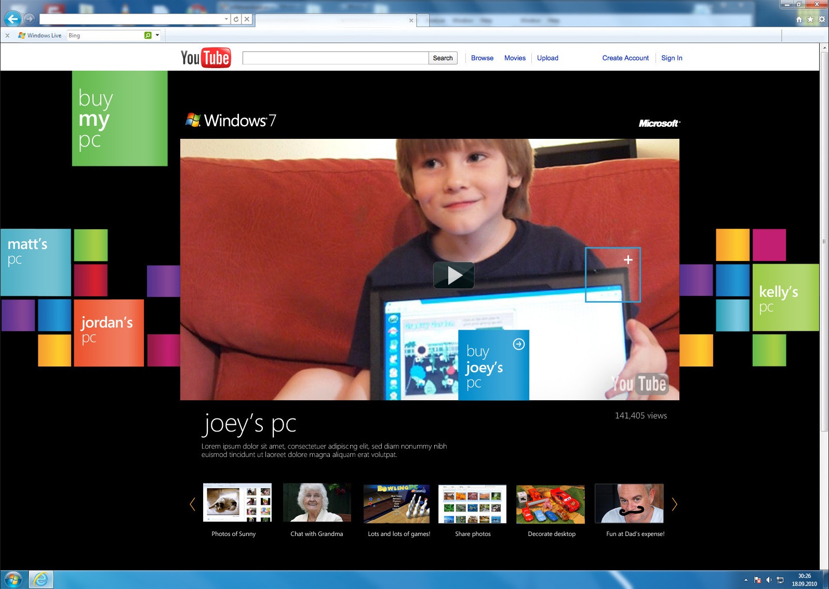Viewport: 829px width, 589px height.
Task: Go to the next thumbnails with right arrow
Action: tap(674, 504)
